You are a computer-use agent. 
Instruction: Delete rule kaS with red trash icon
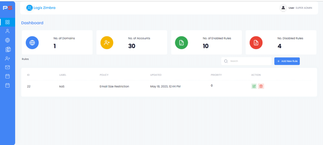pyautogui.click(x=261, y=86)
